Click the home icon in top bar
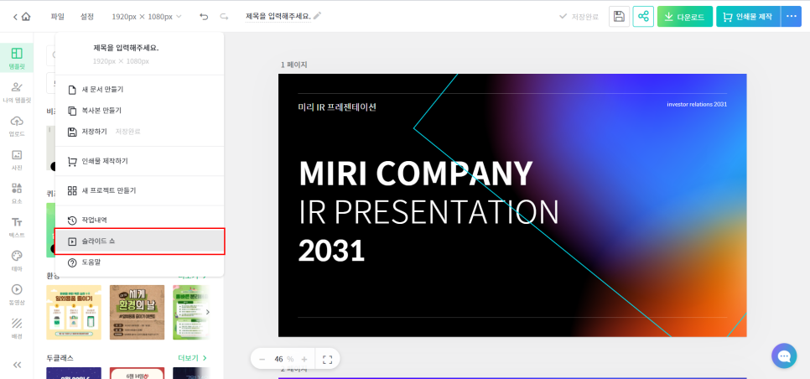Image resolution: width=810 pixels, height=379 pixels. tap(26, 17)
